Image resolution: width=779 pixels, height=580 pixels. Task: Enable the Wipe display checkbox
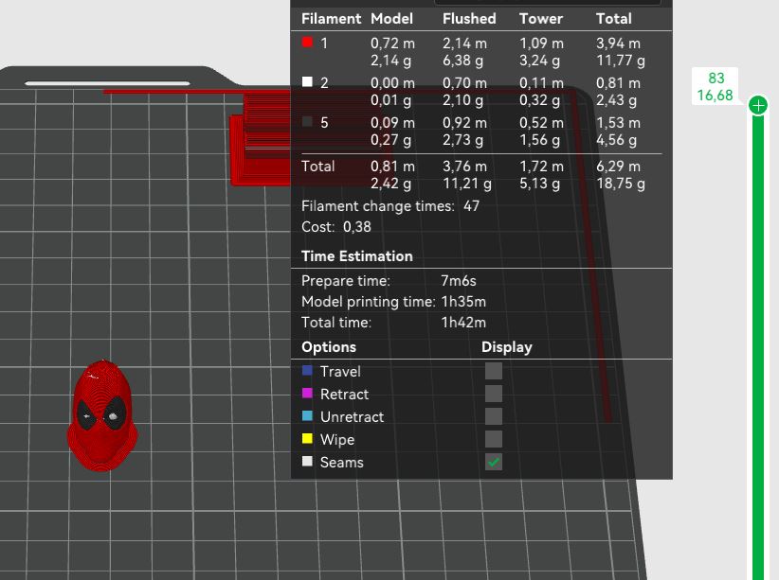point(494,439)
